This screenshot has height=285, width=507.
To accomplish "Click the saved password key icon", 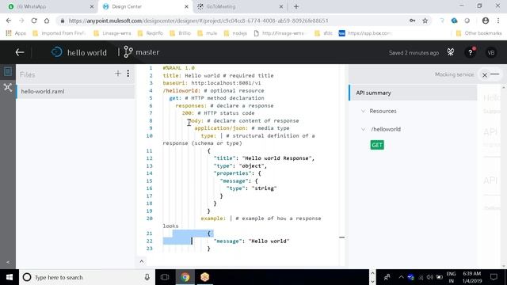I will pos(412,21).
